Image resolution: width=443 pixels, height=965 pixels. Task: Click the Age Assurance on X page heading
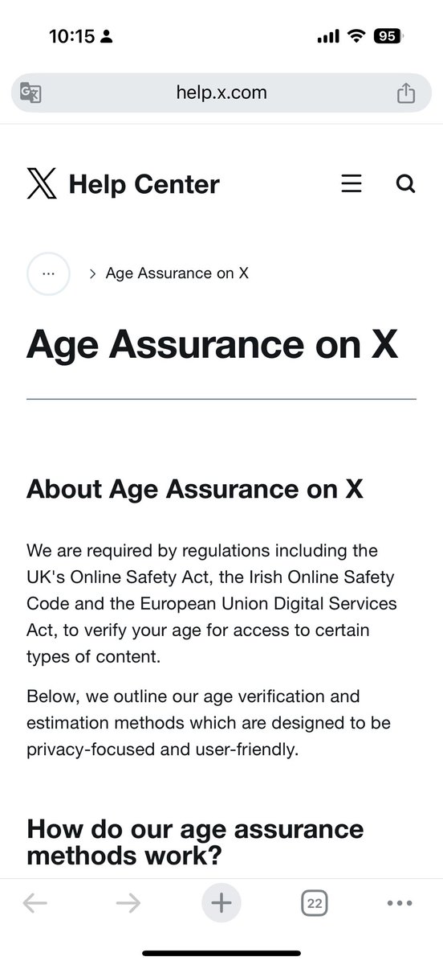point(213,345)
